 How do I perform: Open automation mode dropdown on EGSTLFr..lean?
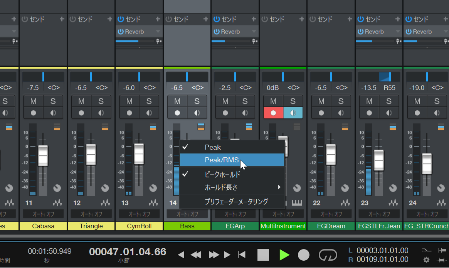[x=379, y=214]
